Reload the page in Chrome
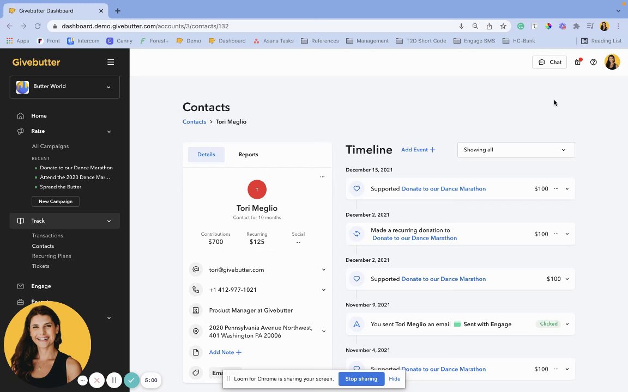Screen dimensions: 628x392 pyautogui.click(x=38, y=26)
